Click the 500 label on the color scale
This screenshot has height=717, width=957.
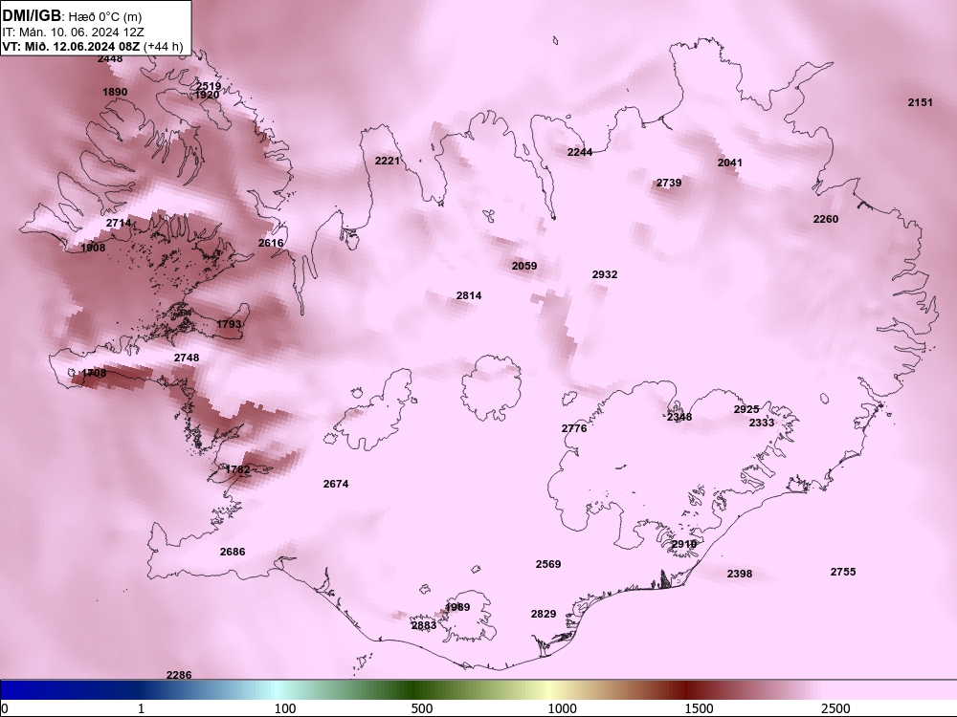[x=422, y=708]
